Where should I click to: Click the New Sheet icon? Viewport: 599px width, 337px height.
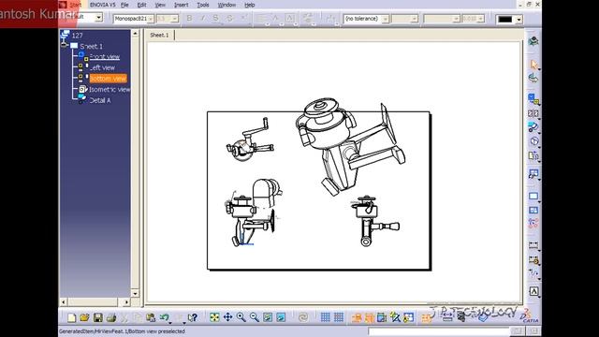click(x=533, y=197)
